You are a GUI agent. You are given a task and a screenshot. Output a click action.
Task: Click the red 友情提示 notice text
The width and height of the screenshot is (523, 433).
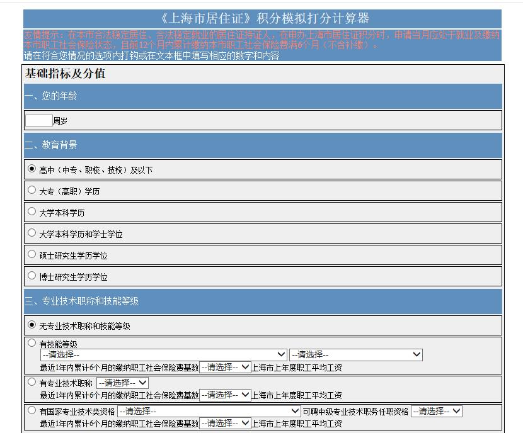coord(262,40)
